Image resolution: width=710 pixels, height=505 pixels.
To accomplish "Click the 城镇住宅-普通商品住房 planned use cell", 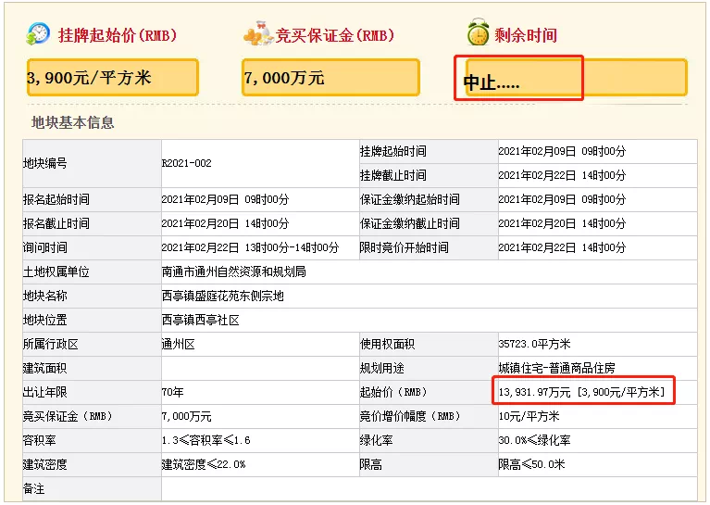I will [597, 368].
